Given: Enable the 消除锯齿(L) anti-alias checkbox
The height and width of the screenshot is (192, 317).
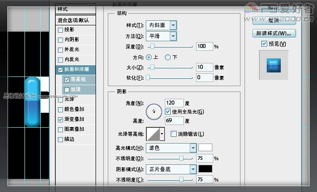Looking at the screenshot, I should (x=173, y=134).
